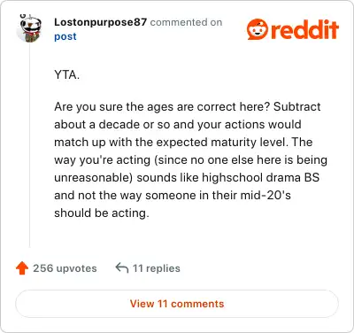The height and width of the screenshot is (333, 354).
Task: Click the words "should be acting."
Action: (102, 213)
